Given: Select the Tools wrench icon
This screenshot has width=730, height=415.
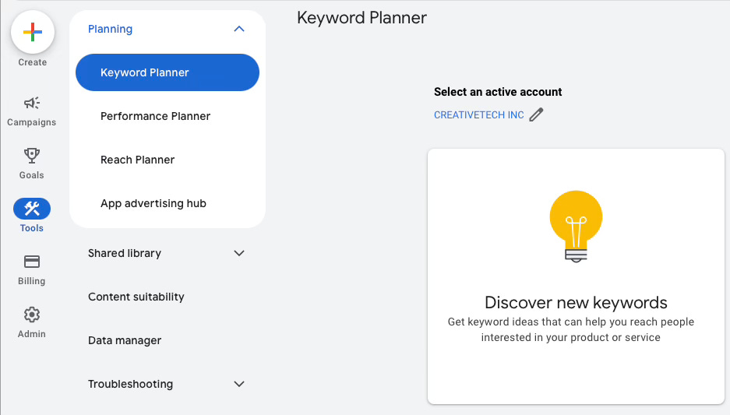Looking at the screenshot, I should pyautogui.click(x=32, y=209).
